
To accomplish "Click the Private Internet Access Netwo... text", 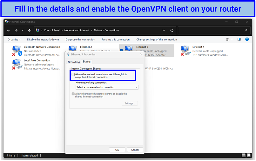I will (x=42, y=69).
